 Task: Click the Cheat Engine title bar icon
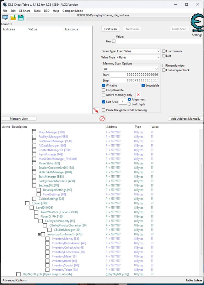5,5
